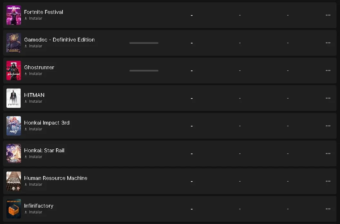Image resolution: width=340 pixels, height=224 pixels.
Task: Select the Honkai Impact 3rd title
Action: tap(47, 123)
